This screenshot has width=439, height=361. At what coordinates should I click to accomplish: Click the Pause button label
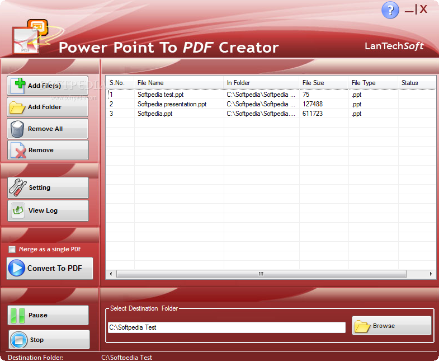click(x=38, y=315)
